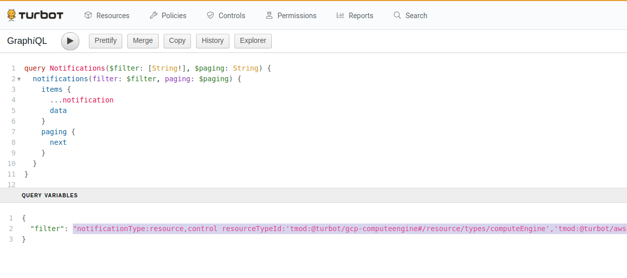The height and width of the screenshot is (278, 627).
Task: Click the 'paging {' field on line 7
Action: (x=58, y=132)
